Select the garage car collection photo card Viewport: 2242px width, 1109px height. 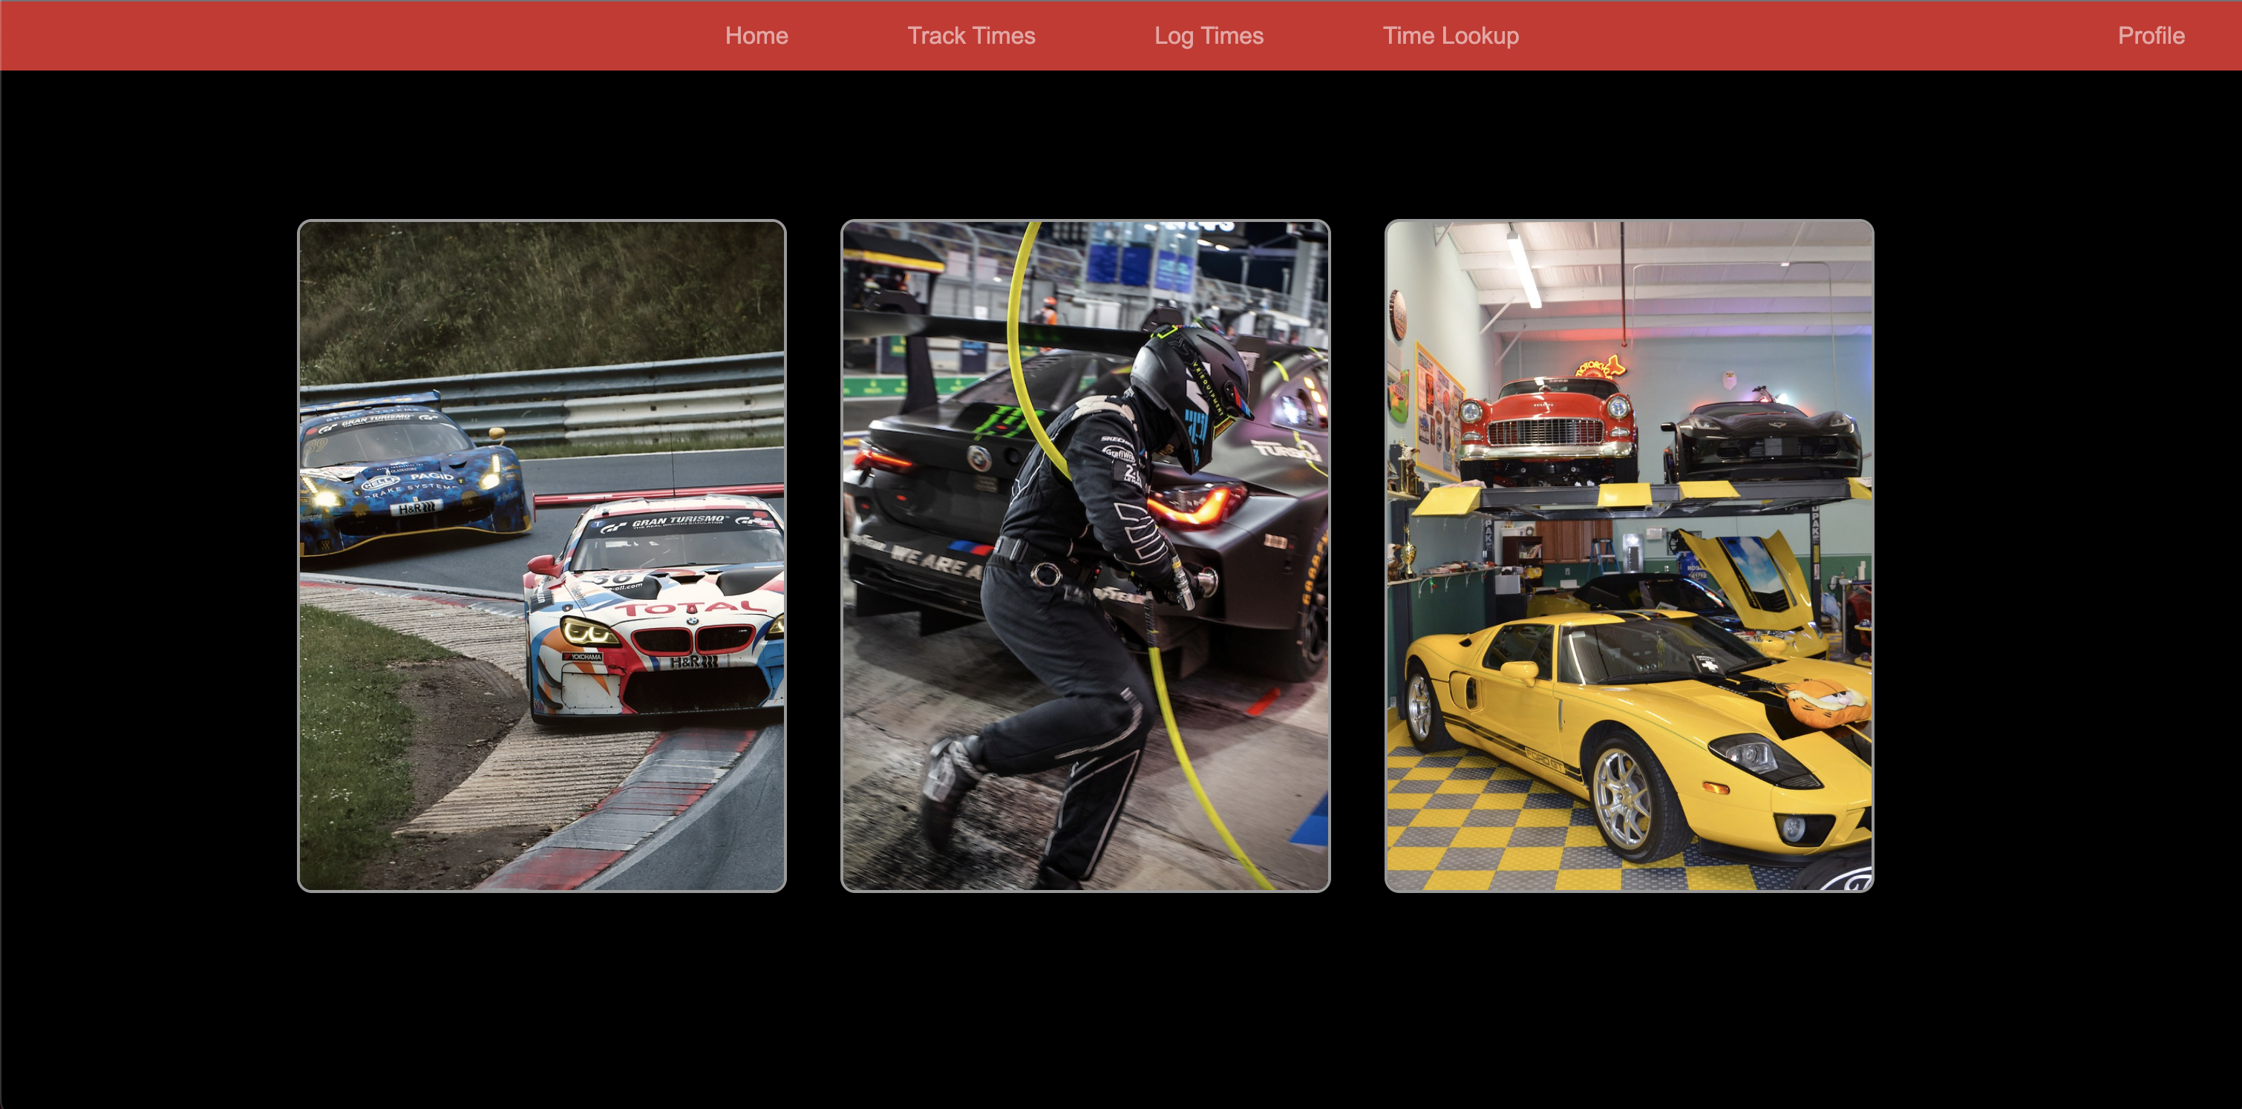[1628, 555]
